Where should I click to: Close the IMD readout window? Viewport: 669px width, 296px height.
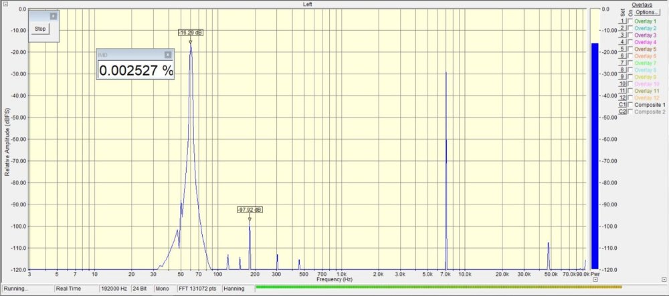tap(168, 55)
